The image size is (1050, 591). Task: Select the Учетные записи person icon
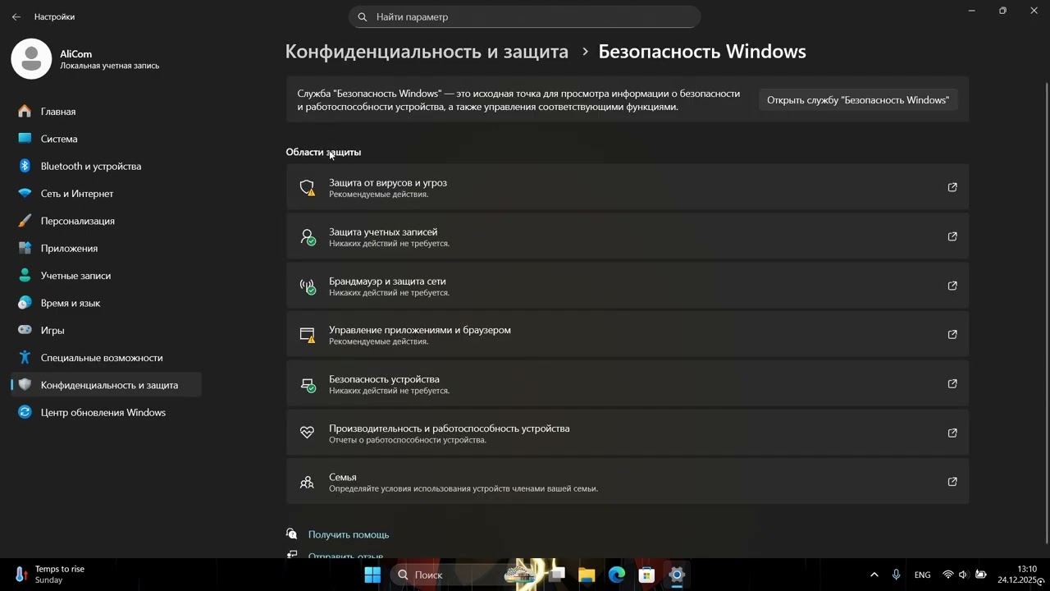coord(25,276)
